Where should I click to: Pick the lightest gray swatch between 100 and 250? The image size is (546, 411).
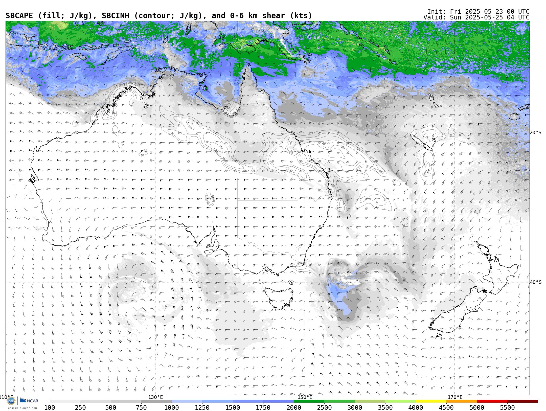65,401
